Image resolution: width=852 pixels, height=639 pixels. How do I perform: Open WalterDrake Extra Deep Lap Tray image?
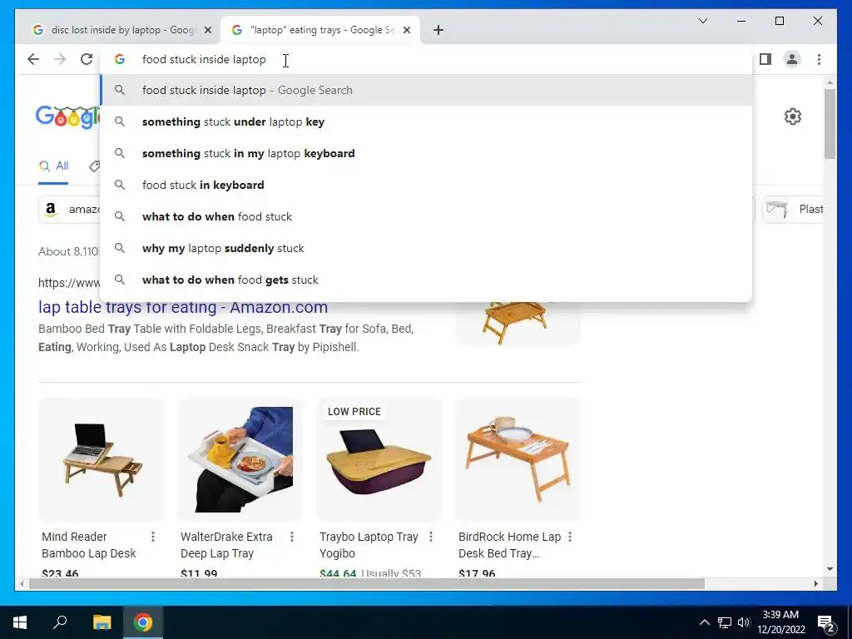coord(240,459)
